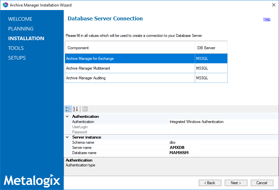Go back with the Back button
Screen dimensions: 279x190
coord(210,183)
